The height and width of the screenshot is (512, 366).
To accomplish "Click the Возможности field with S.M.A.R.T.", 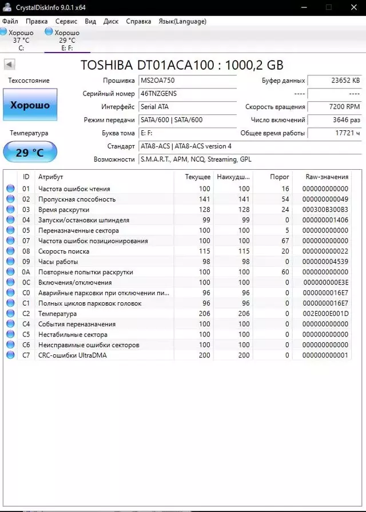I will tap(250, 159).
